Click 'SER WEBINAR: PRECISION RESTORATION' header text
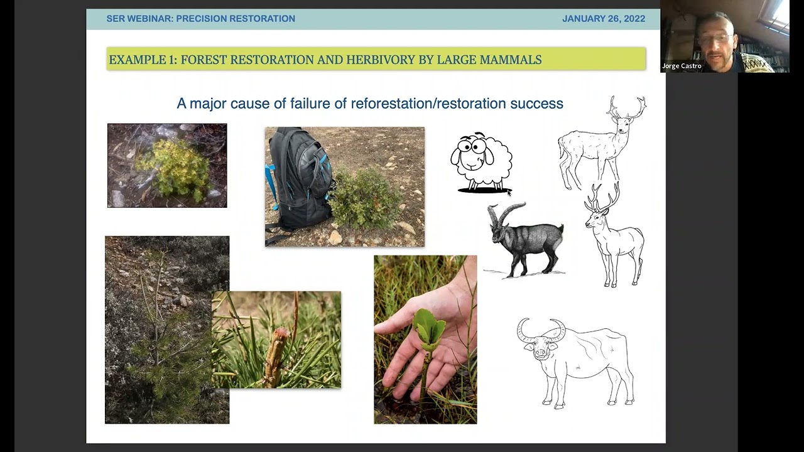Viewport: 804px width, 452px height. (200, 19)
